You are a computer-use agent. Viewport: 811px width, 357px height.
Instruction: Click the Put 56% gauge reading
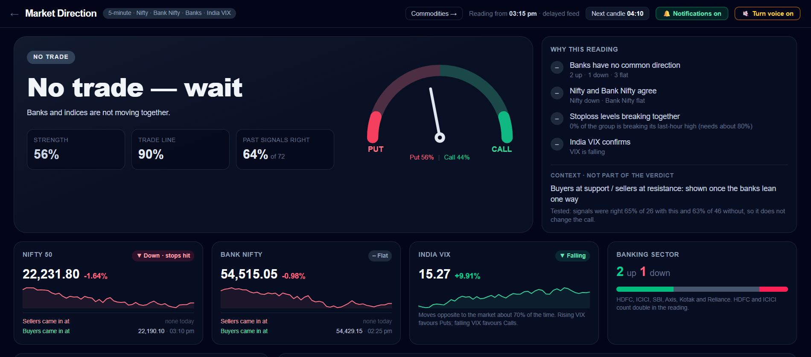tap(422, 157)
